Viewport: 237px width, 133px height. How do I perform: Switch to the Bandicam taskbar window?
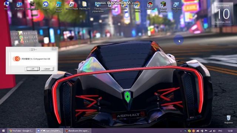[77, 131]
